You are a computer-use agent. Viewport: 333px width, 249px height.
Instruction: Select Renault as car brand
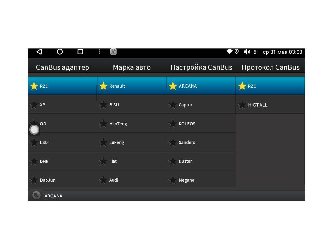click(132, 86)
